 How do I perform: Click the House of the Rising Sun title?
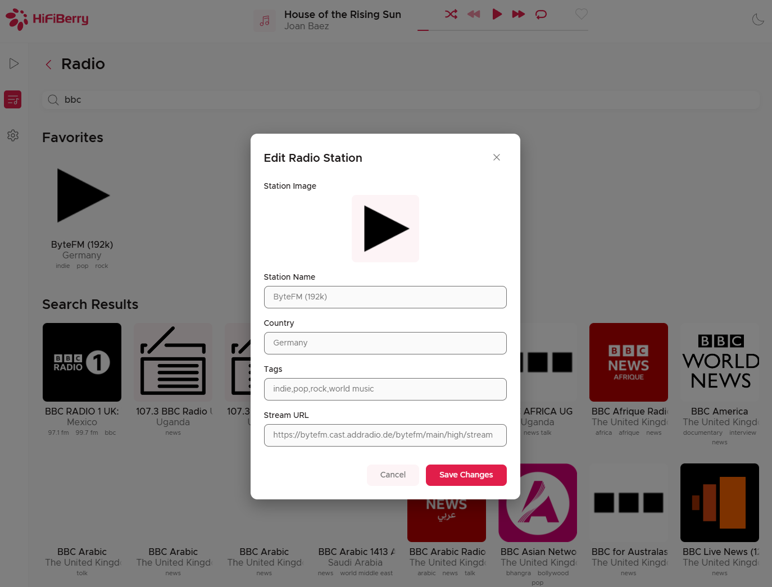click(x=343, y=15)
